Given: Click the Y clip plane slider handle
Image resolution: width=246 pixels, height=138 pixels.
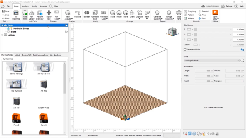Looking at the screenshot, I should (196, 34).
